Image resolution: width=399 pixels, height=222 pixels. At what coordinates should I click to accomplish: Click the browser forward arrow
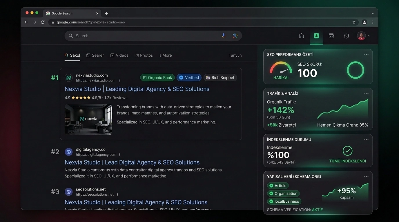pos(35,22)
